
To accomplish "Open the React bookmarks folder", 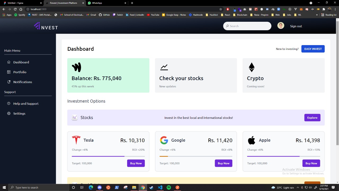I will point(225,15).
